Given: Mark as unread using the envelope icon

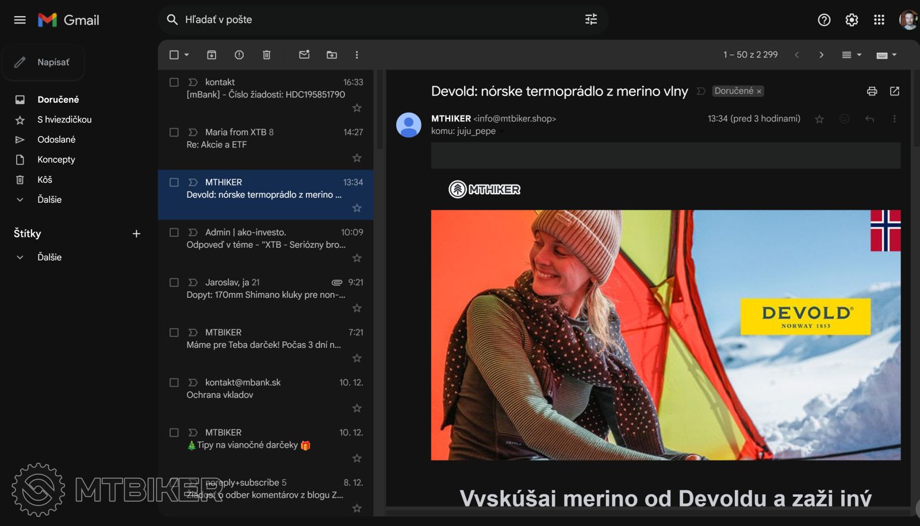Looking at the screenshot, I should (x=304, y=55).
